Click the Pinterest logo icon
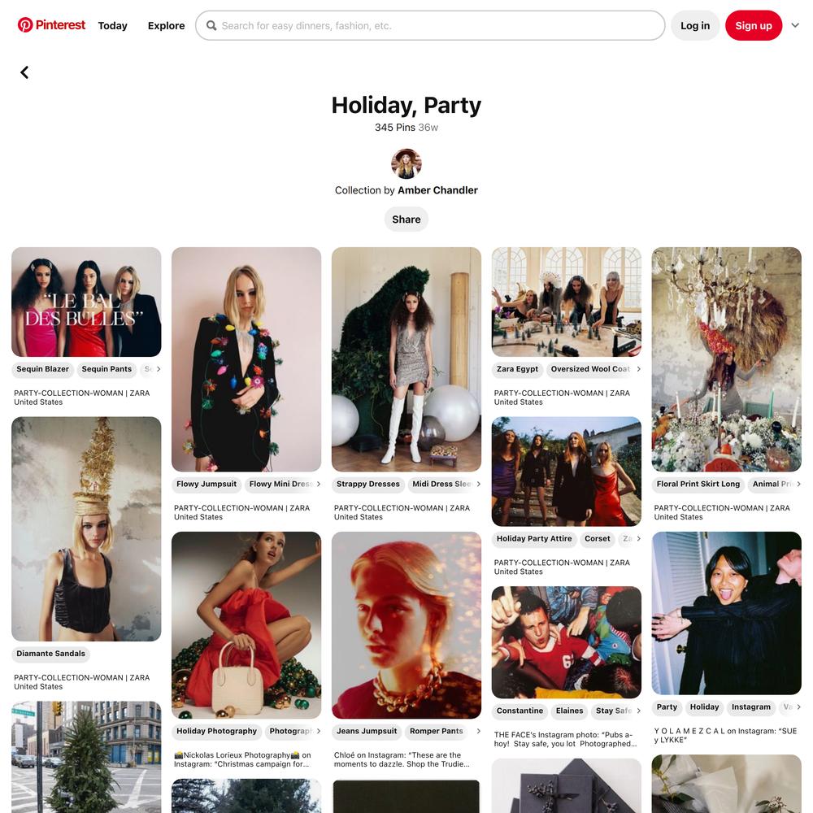813x813 pixels. point(25,25)
